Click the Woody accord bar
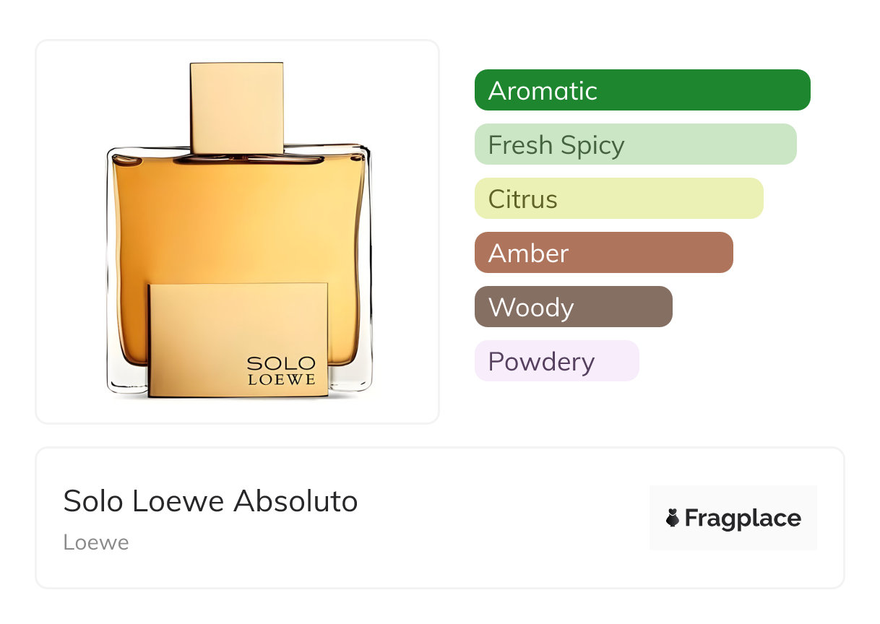The image size is (880, 624). [573, 307]
